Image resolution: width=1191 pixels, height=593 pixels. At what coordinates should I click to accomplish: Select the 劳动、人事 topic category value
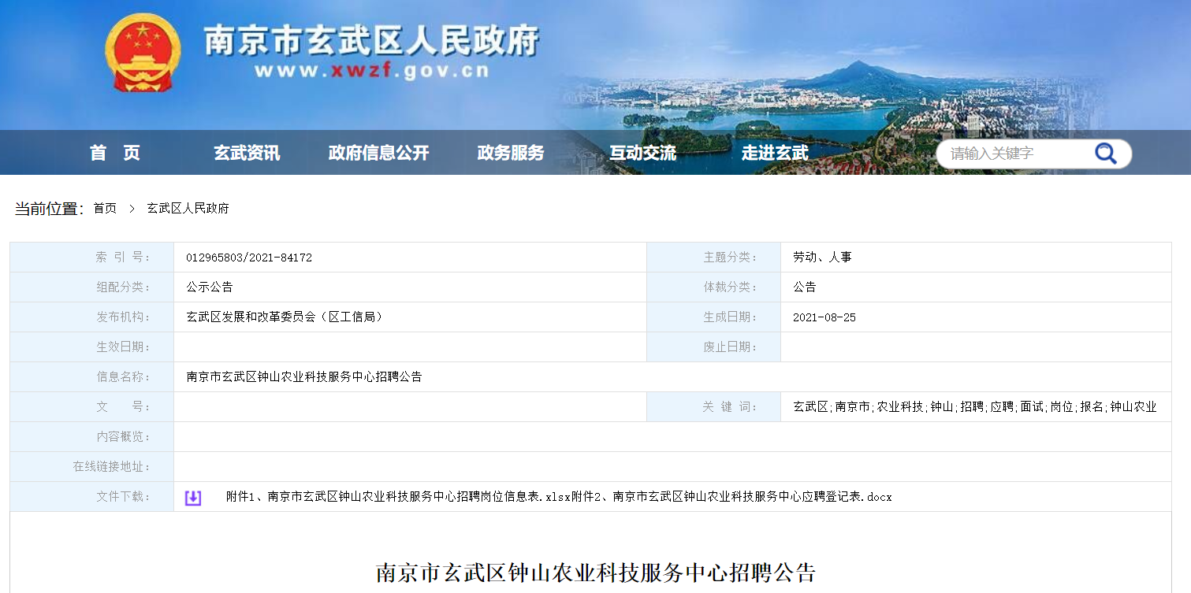pyautogui.click(x=822, y=258)
